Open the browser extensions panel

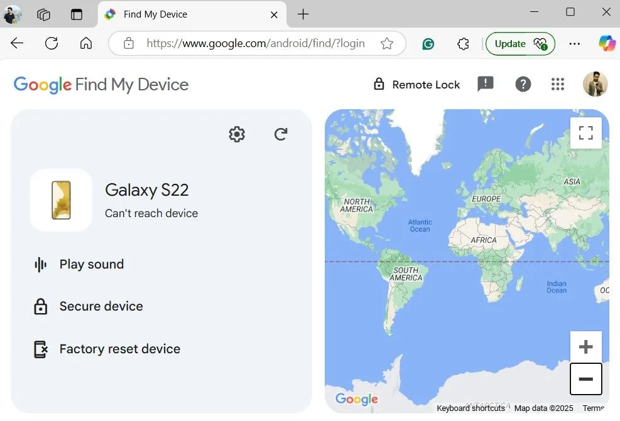(x=463, y=43)
